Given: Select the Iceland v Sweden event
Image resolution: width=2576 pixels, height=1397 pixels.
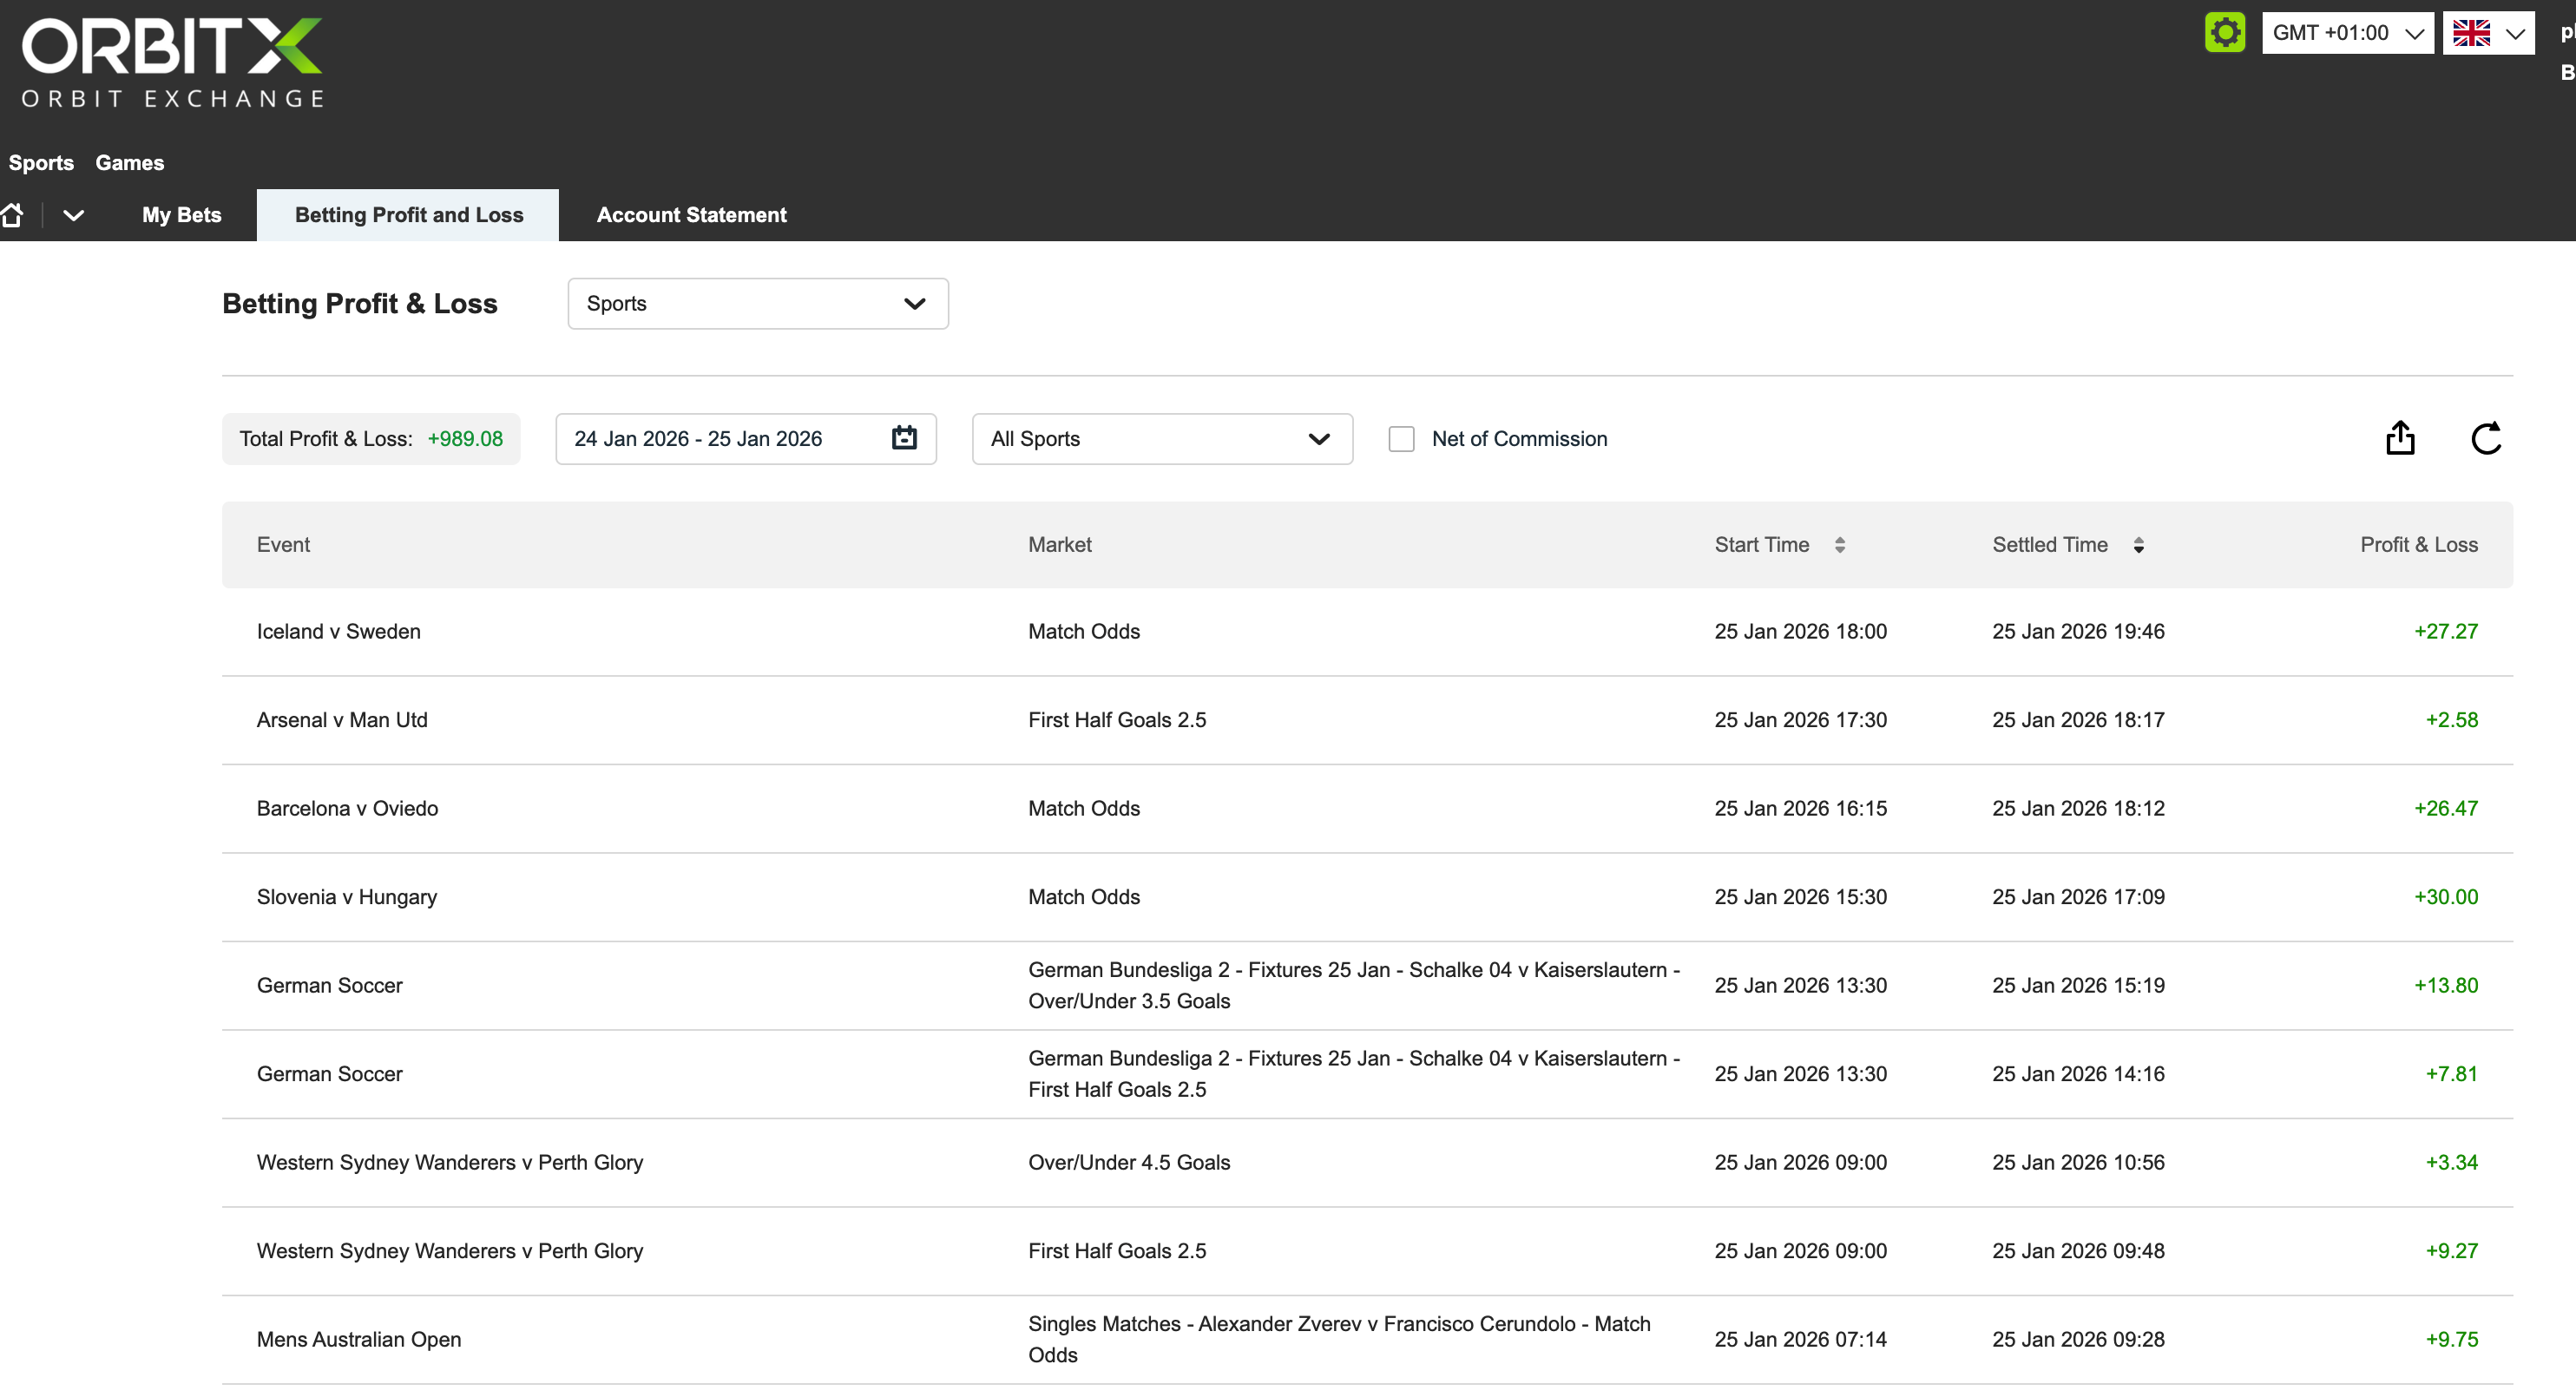Looking at the screenshot, I should (339, 632).
